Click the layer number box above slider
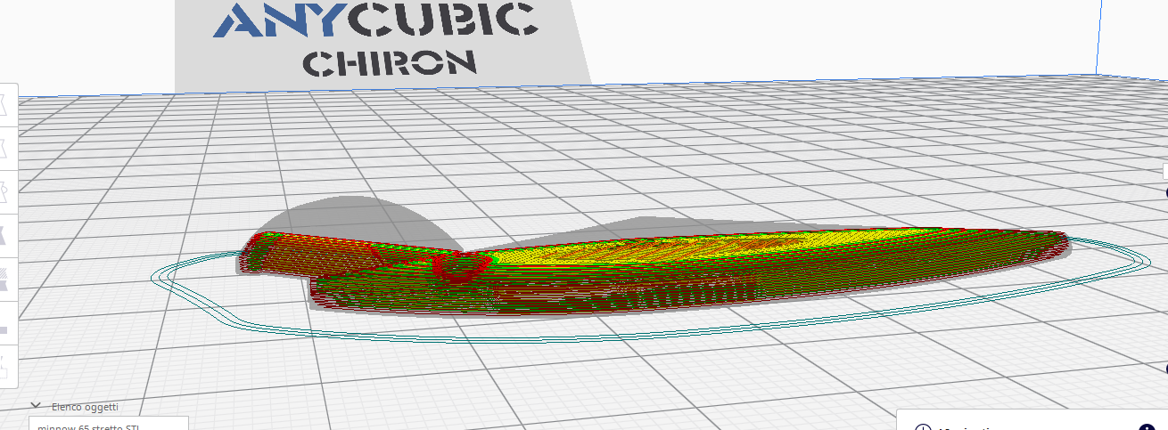This screenshot has height=430, width=1168. tap(1164, 170)
